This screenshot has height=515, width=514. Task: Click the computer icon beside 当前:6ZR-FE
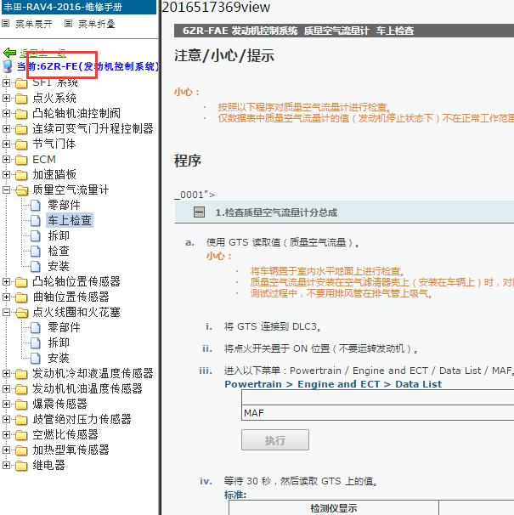click(8, 66)
